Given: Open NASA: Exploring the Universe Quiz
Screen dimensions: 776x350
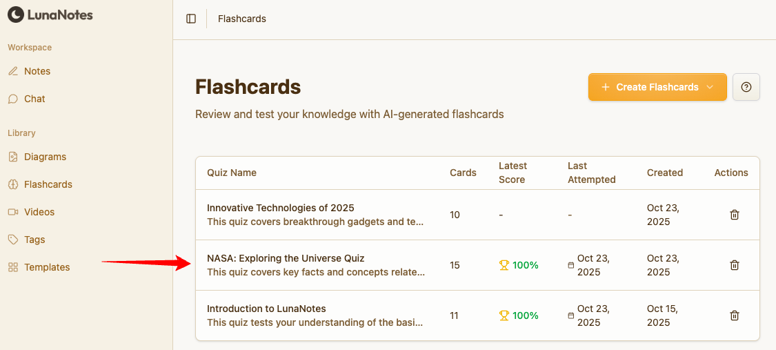Looking at the screenshot, I should tap(286, 258).
